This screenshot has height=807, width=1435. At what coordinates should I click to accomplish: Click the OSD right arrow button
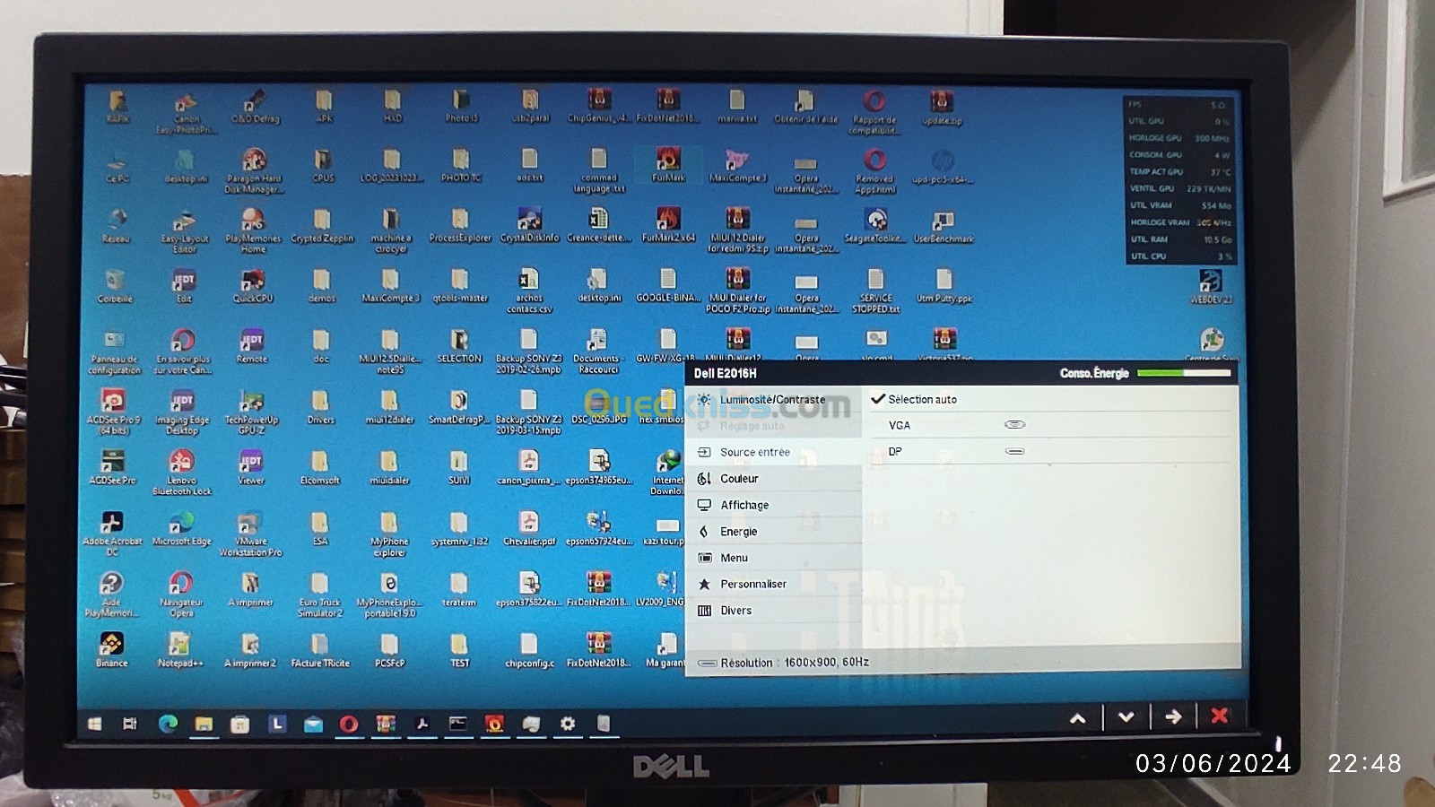(x=1172, y=716)
